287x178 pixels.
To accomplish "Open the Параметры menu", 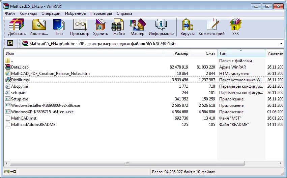I will (101, 13).
